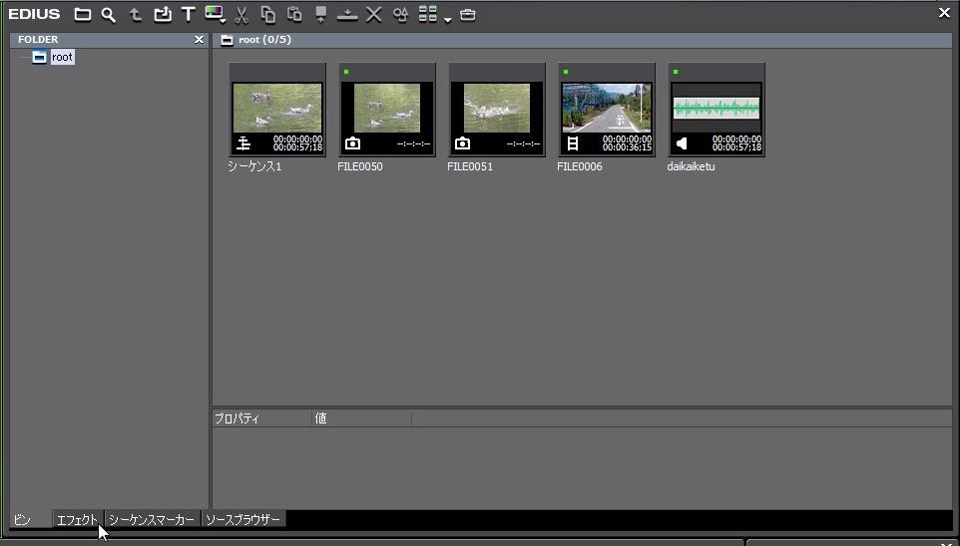
Task: Switch to the シーケンスマーカー tab
Action: coord(152,519)
